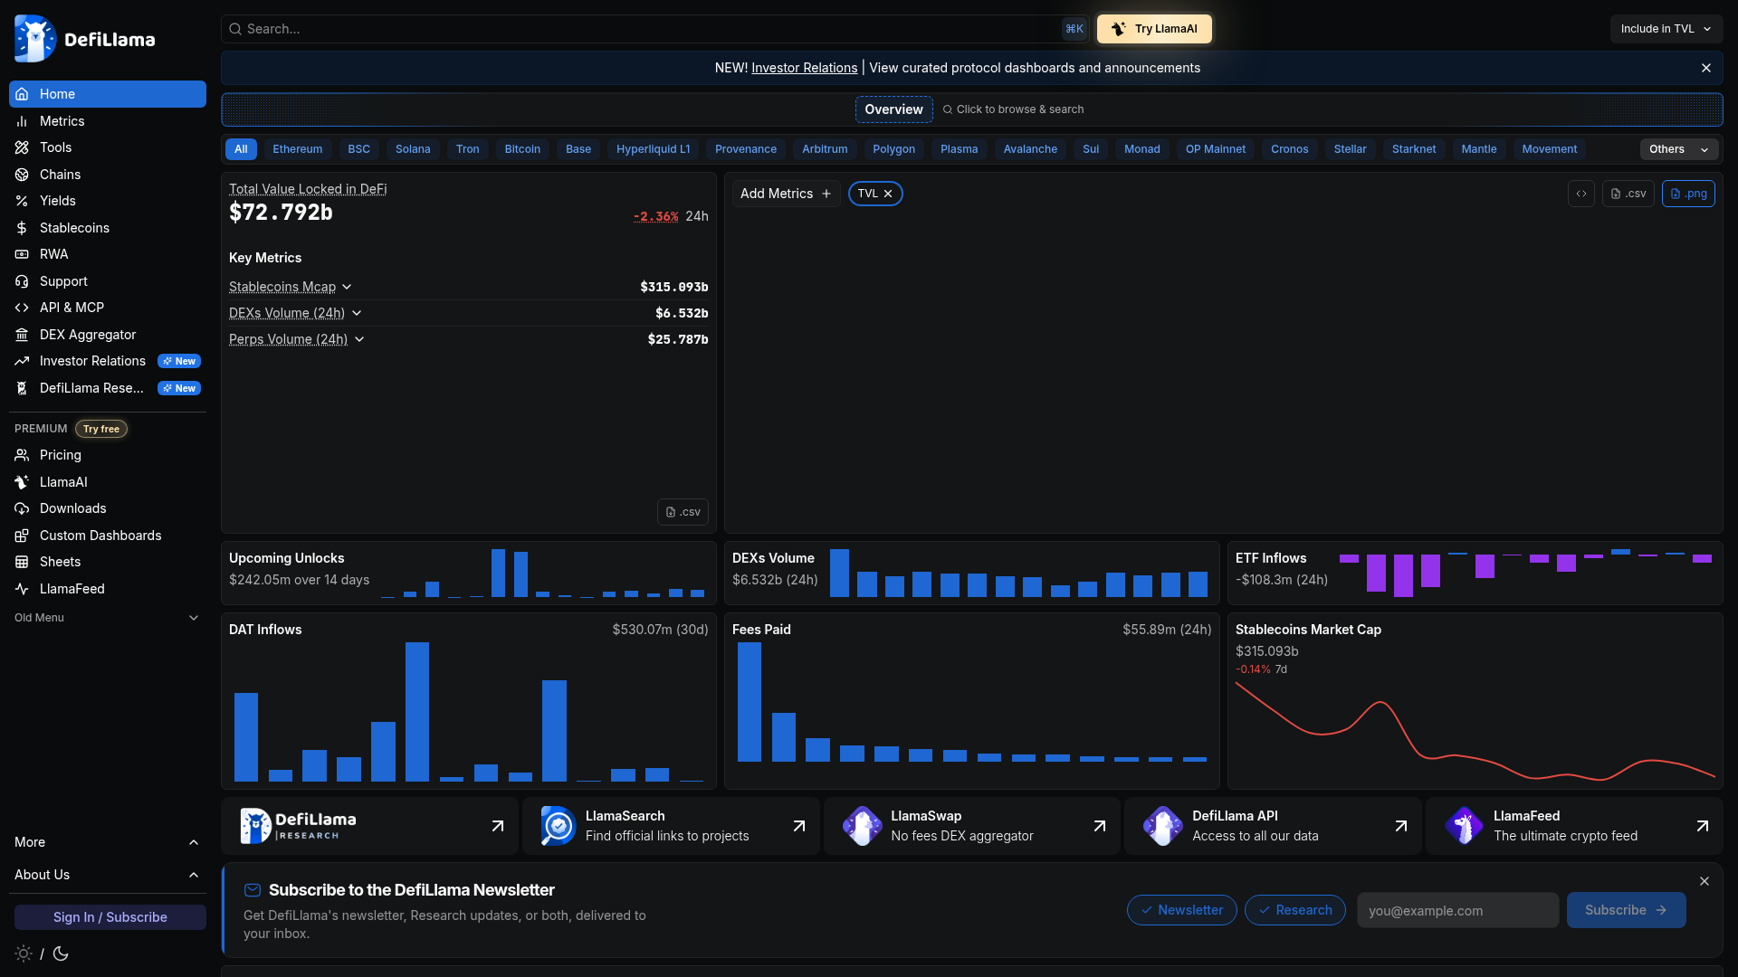The height and width of the screenshot is (977, 1738).
Task: Focus the main Search field
Action: click(654, 29)
